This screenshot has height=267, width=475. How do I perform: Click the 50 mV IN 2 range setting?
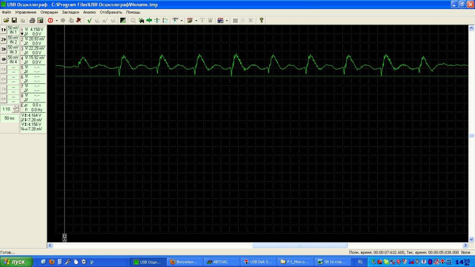pos(13,40)
